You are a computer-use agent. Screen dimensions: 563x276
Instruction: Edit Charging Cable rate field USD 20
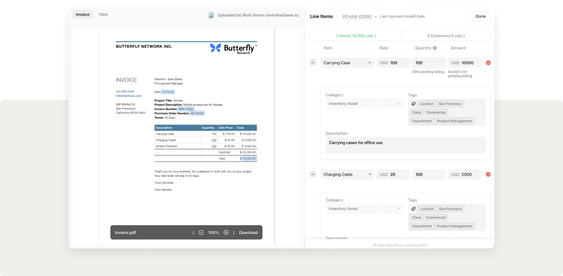(393, 174)
